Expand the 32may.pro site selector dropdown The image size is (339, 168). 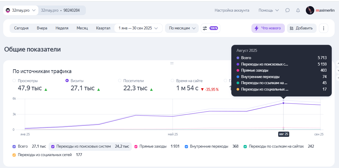tap(34, 10)
